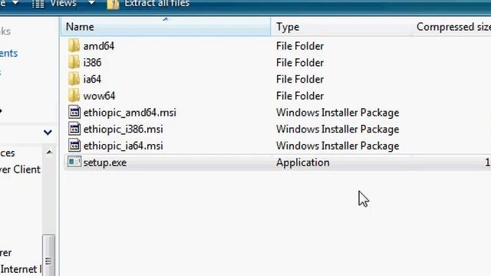Select the wow64 folder name

[99, 96]
